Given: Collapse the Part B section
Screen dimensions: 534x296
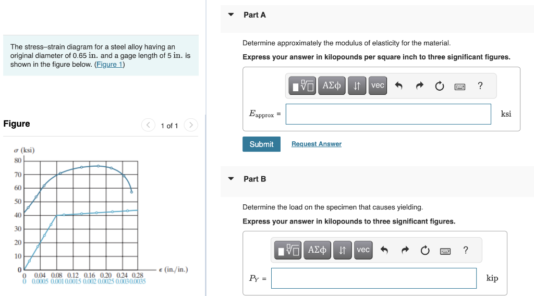Looking at the screenshot, I should click(x=231, y=179).
